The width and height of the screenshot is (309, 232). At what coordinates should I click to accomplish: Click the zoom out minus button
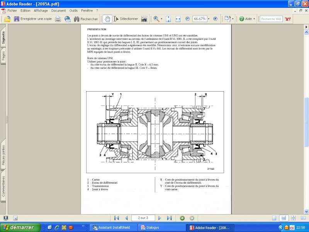187,19
